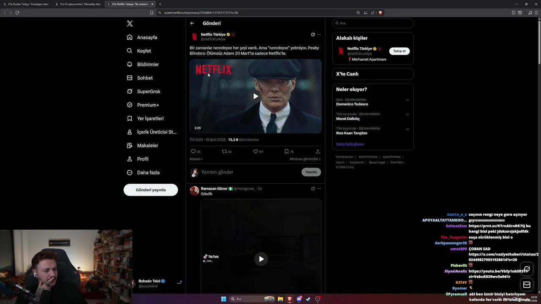Viewport: 541px width, 304px height.
Task: Click the Yanıtını gönder reply field
Action: pos(249,172)
